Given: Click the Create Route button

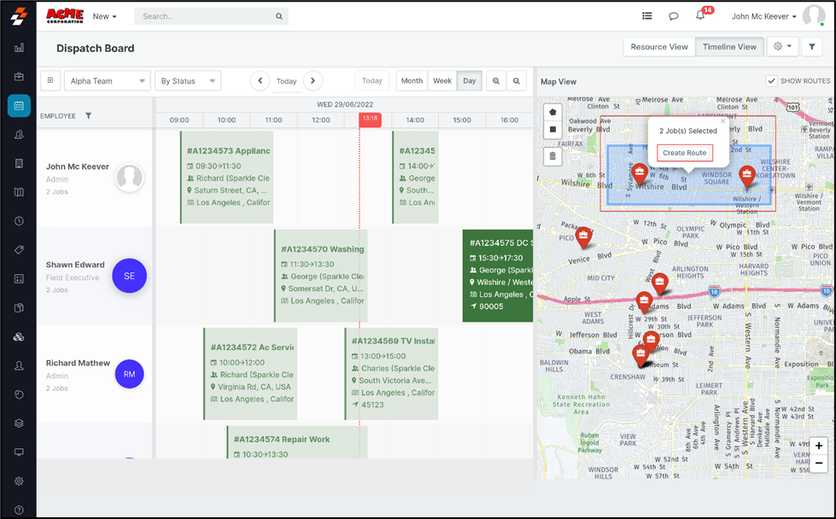Looking at the screenshot, I should [684, 153].
